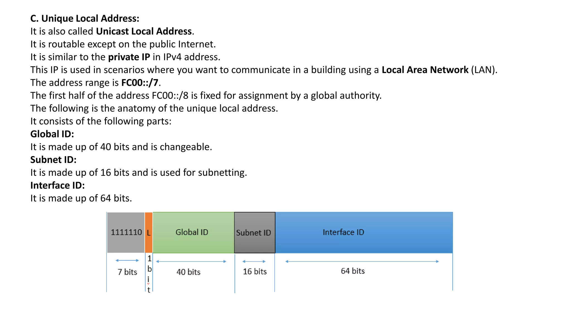Click the '64 bits' label under Interface ID

tap(353, 271)
